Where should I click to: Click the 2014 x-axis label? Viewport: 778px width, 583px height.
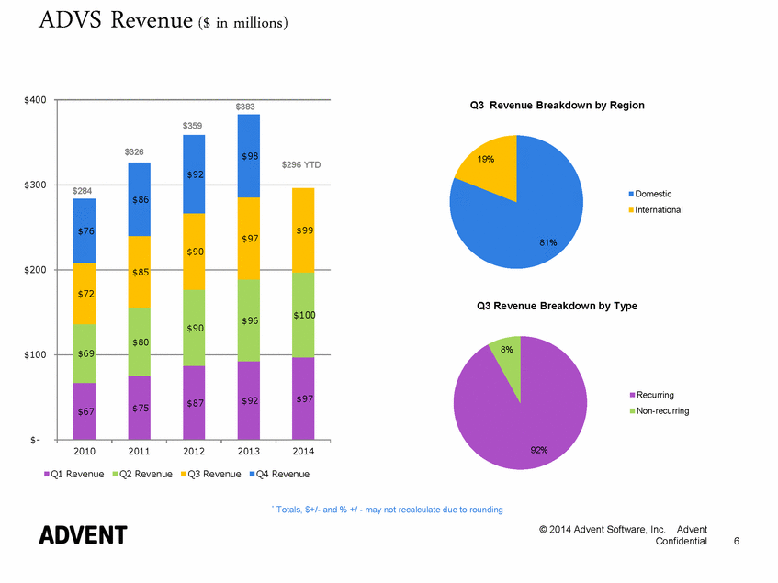pyautogui.click(x=303, y=451)
